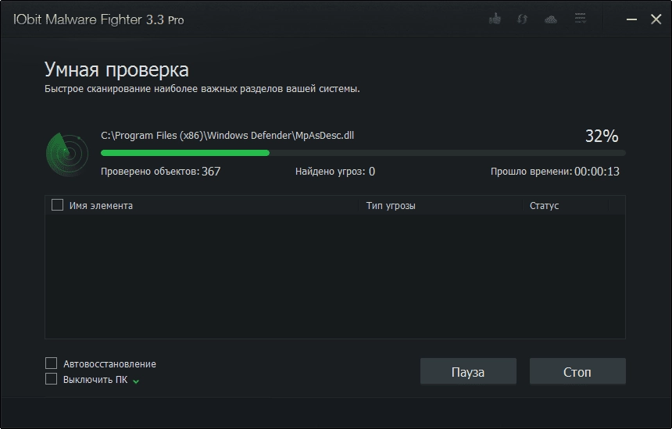Minimize the IObit Malware Fighter window
The width and height of the screenshot is (672, 429).
[631, 19]
